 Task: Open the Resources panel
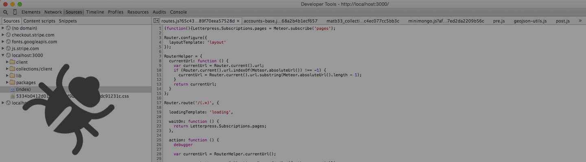pyautogui.click(x=138, y=12)
